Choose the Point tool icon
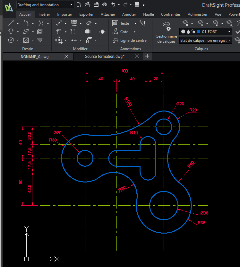Image resolution: width=240 pixels, height=267 pixels. click(41, 23)
